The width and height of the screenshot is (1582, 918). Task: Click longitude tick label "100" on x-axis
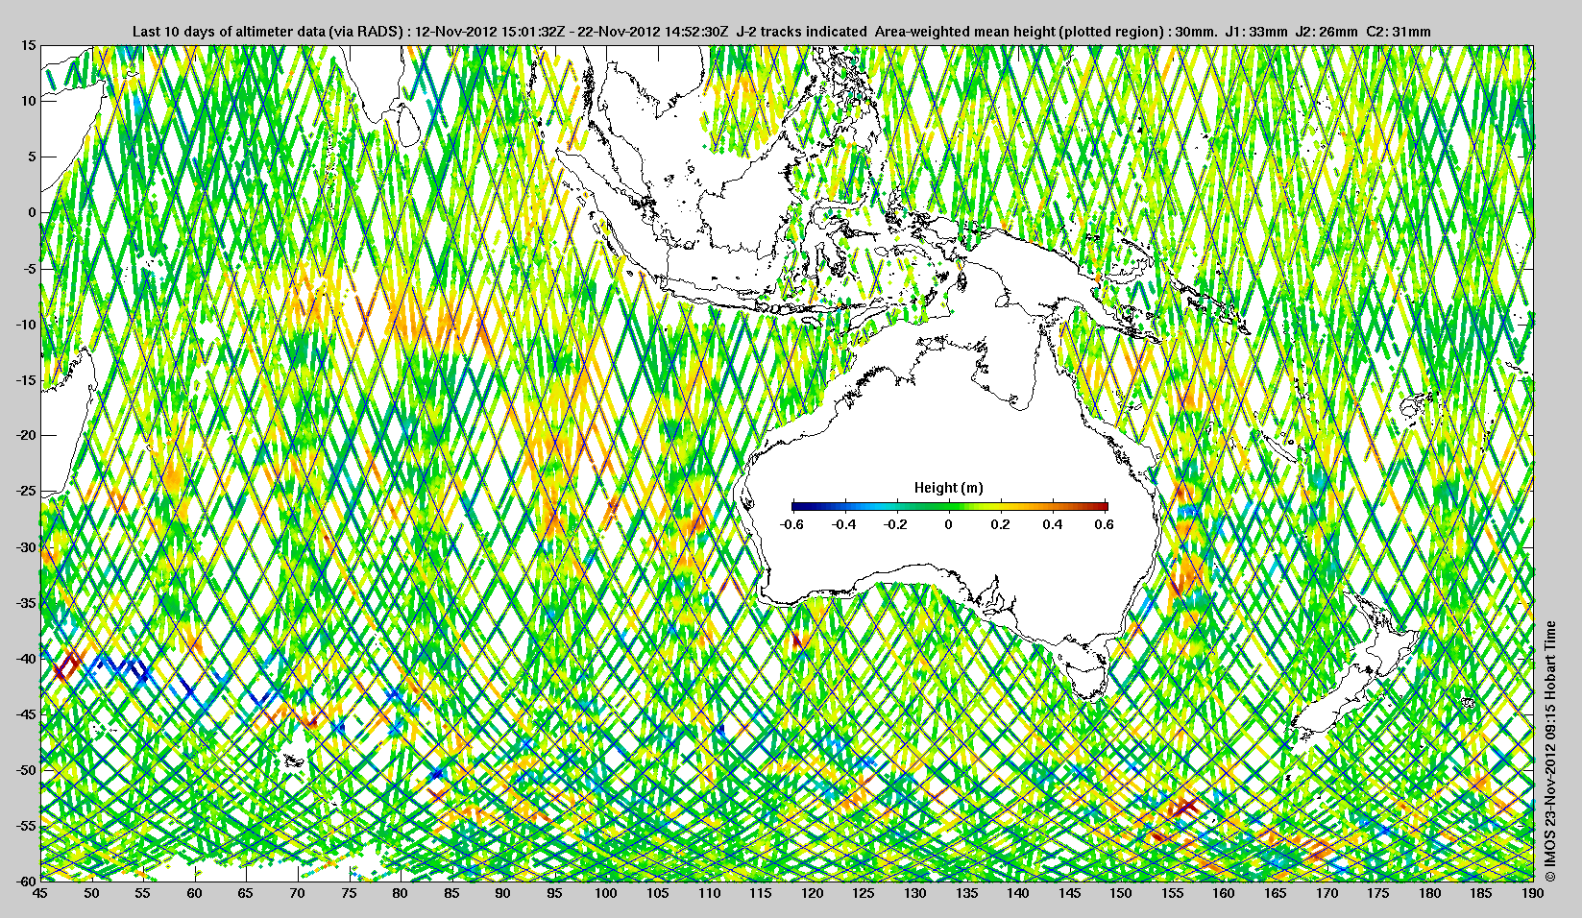(x=606, y=893)
